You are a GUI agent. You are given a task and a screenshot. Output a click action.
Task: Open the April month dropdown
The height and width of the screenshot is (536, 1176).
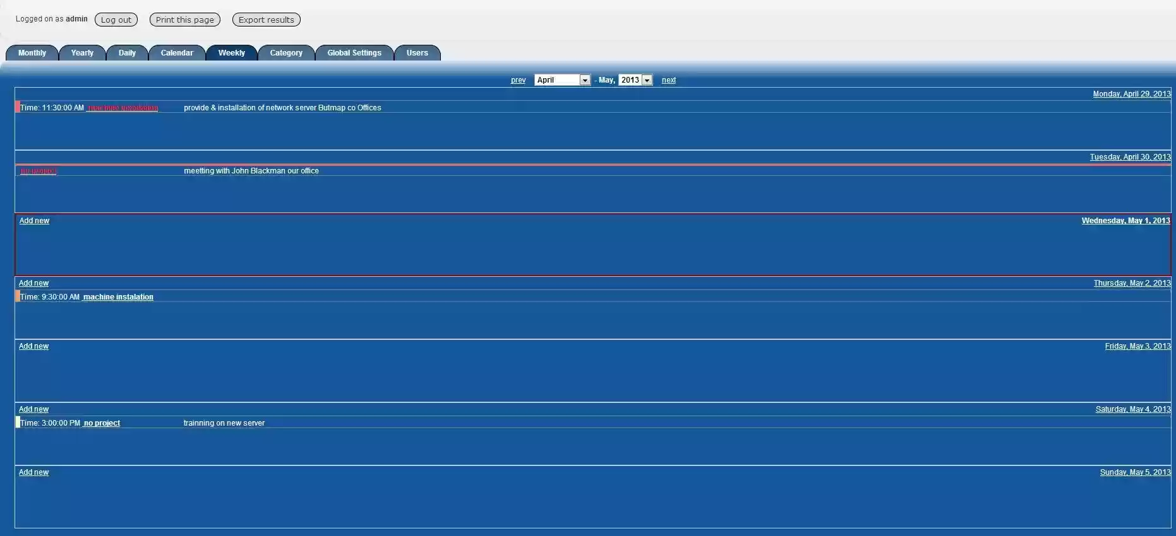562,80
